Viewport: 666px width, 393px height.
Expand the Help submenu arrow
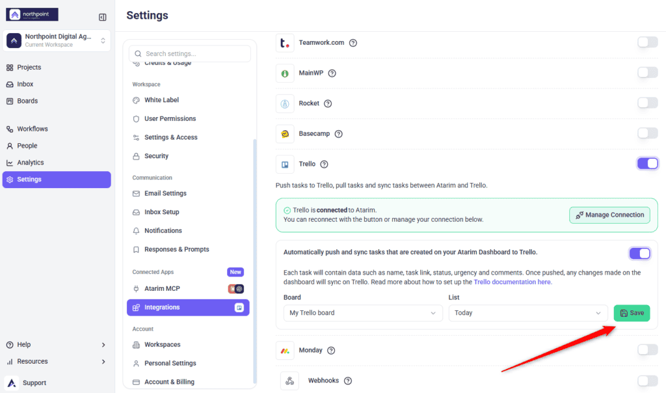[x=103, y=345]
